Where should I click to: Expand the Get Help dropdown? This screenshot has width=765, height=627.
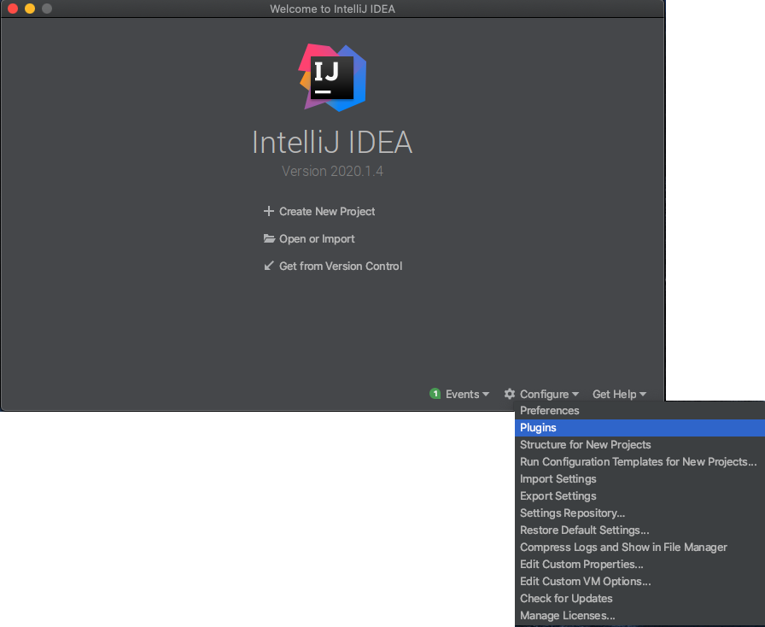click(x=619, y=394)
